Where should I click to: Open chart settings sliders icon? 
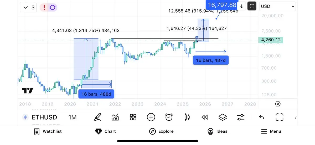coord(240,117)
